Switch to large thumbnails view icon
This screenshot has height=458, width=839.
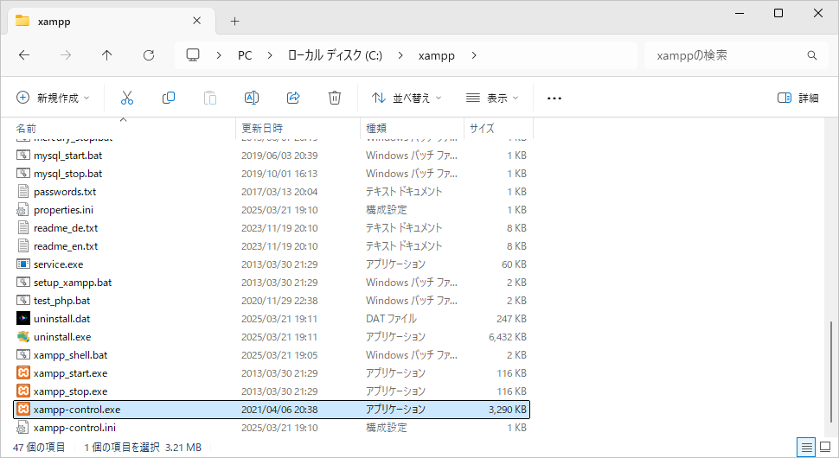826,448
